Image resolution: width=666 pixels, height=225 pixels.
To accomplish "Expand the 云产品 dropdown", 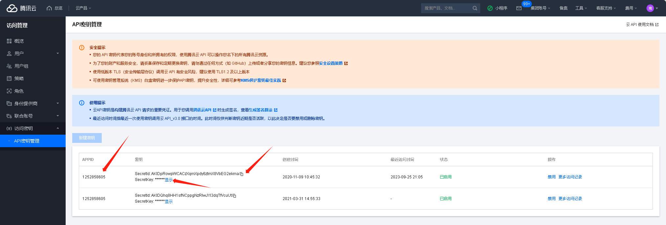I will pyautogui.click(x=83, y=8).
